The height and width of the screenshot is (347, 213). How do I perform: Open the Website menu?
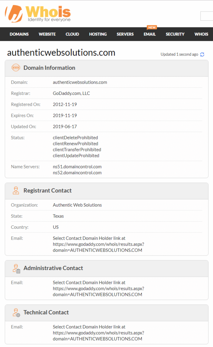(47, 34)
